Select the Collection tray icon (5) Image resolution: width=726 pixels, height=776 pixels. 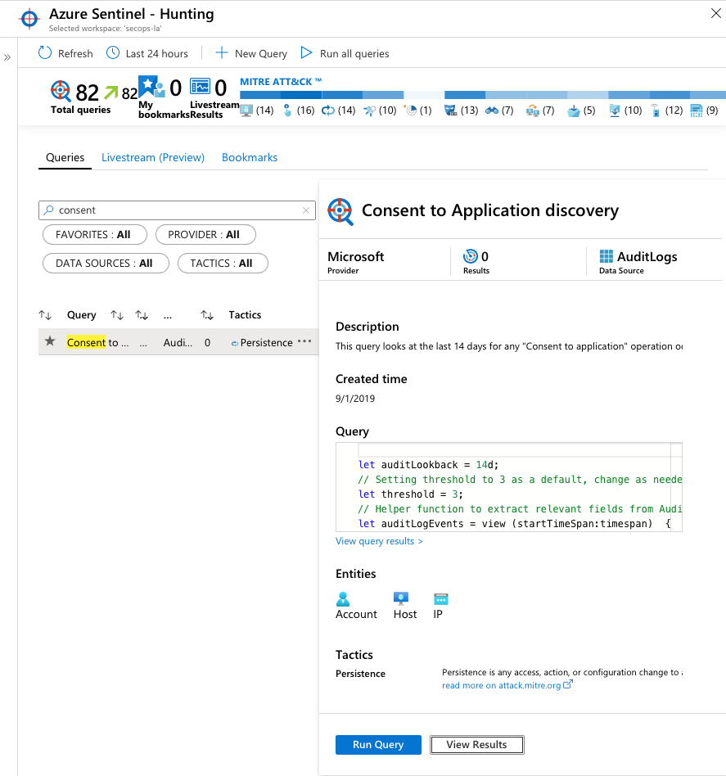pyautogui.click(x=574, y=111)
